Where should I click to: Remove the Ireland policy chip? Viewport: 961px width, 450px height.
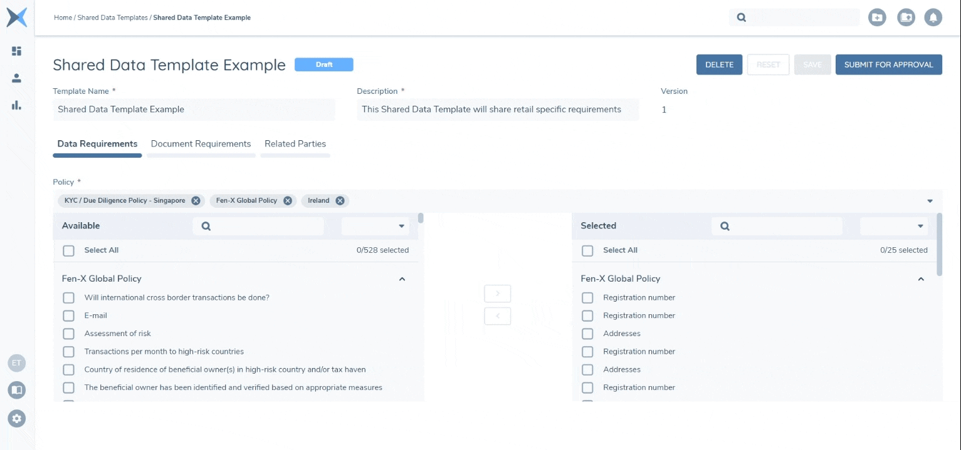pyautogui.click(x=340, y=201)
